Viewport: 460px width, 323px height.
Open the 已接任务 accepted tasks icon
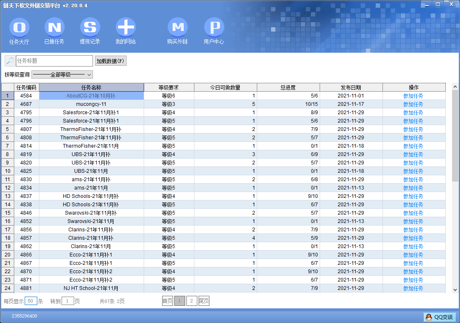click(x=54, y=31)
